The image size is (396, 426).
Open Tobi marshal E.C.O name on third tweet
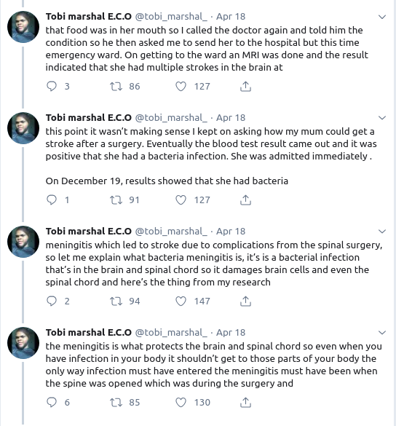(x=89, y=231)
